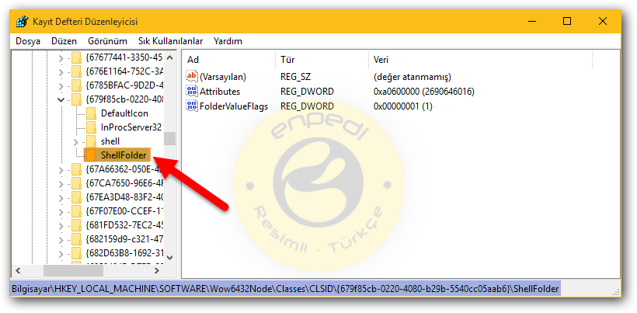Image resolution: width=637 pixels, height=313 pixels.
Task: Expand the {67677441-3350-45 key
Action: click(61, 58)
